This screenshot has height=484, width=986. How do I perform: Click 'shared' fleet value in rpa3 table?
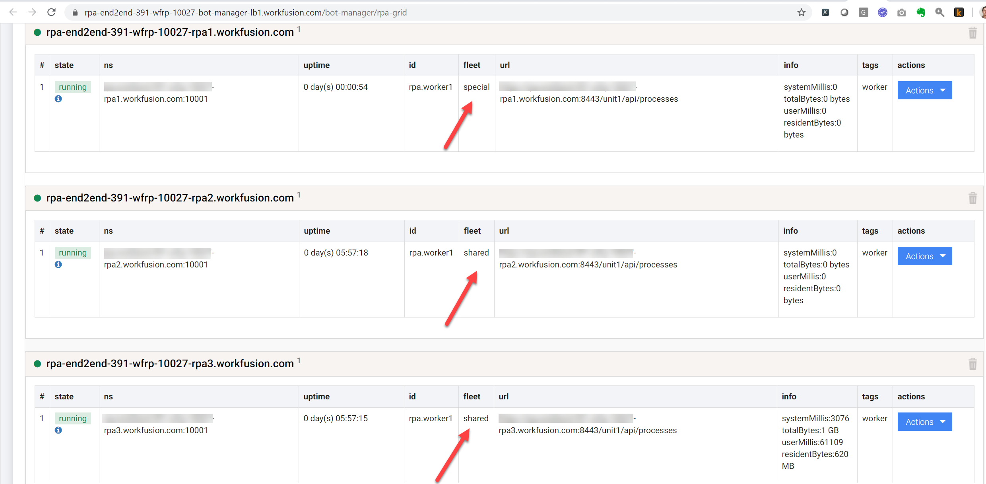click(476, 418)
